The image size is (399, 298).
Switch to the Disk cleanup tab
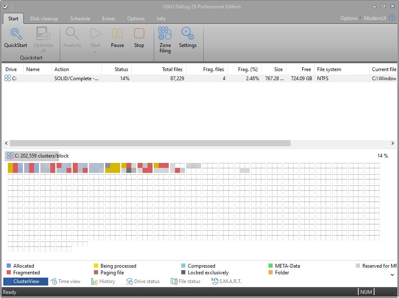click(x=44, y=18)
